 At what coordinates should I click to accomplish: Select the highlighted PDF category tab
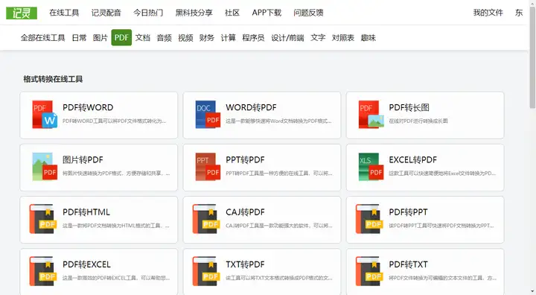click(x=121, y=38)
